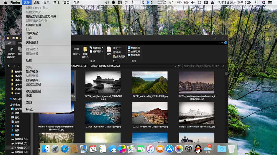Image resolution: width=277 pixels, height=155 pixels.
Task: Open the ribbon help question mark icon
Action: (x=226, y=43)
